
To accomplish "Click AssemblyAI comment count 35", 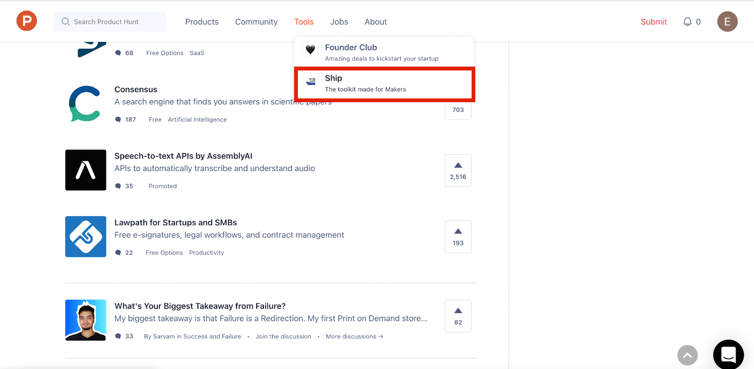I will coord(129,186).
